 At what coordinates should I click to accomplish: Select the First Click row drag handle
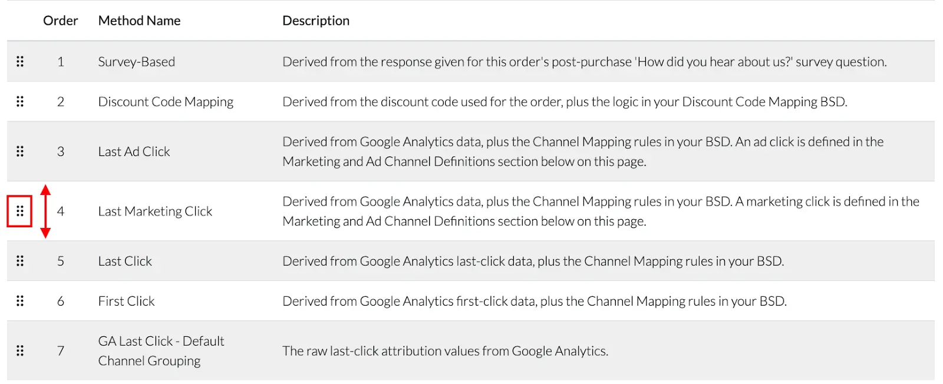point(20,301)
